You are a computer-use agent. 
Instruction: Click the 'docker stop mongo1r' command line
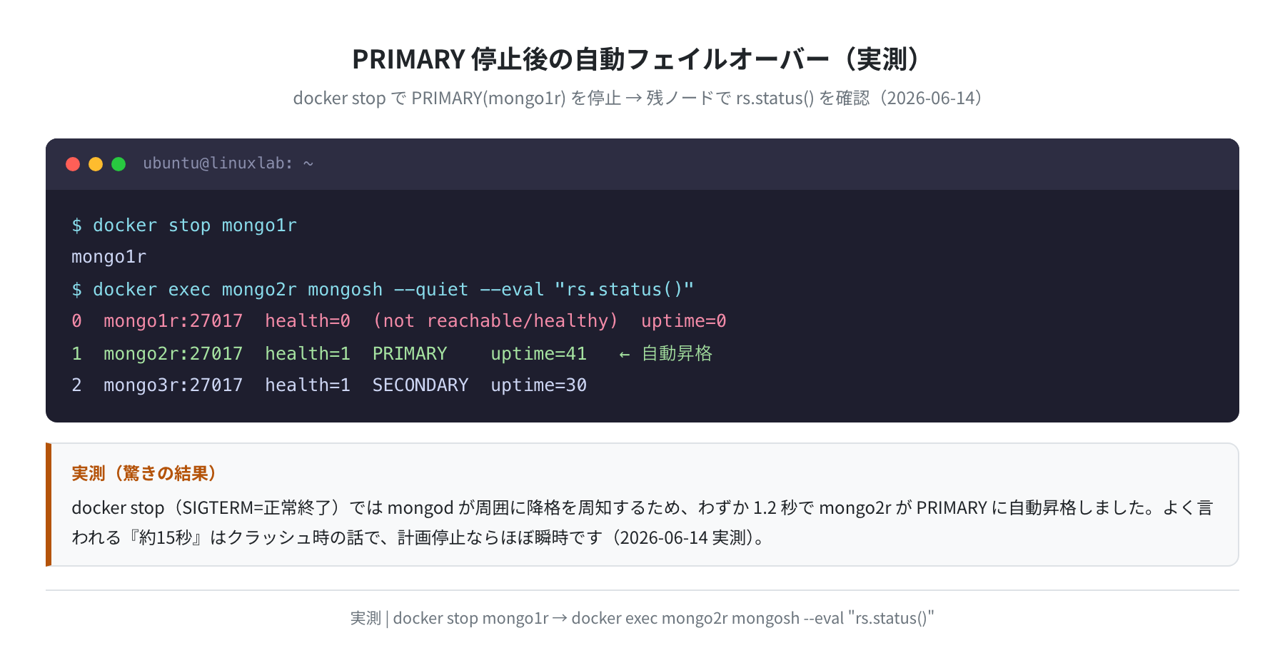point(184,226)
